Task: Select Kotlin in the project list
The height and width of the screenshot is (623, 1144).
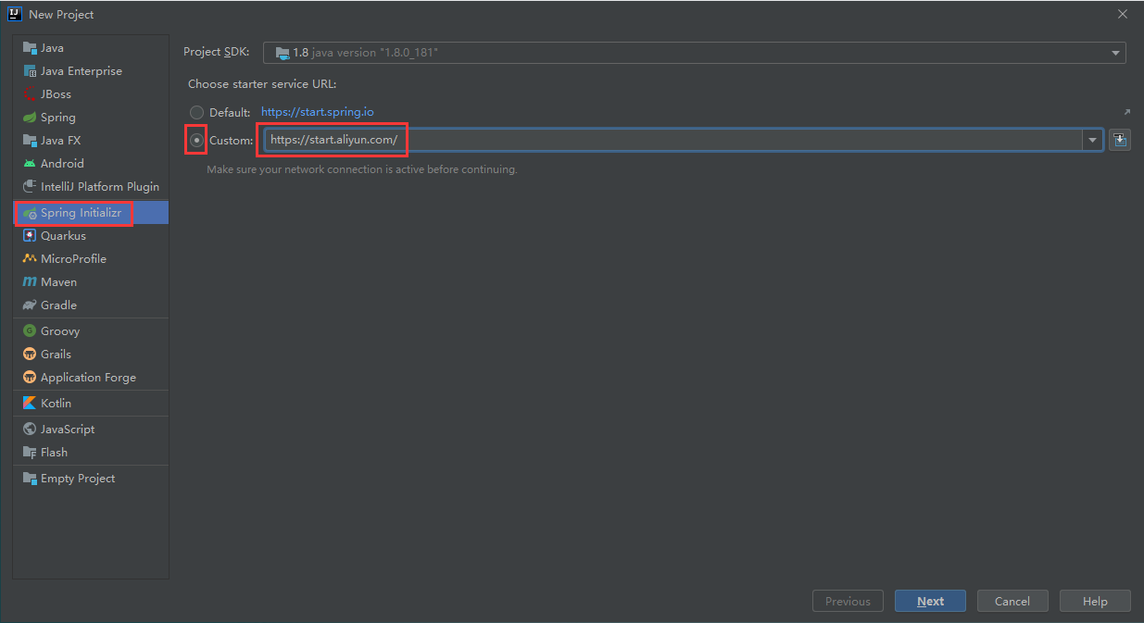Action: 91,404
